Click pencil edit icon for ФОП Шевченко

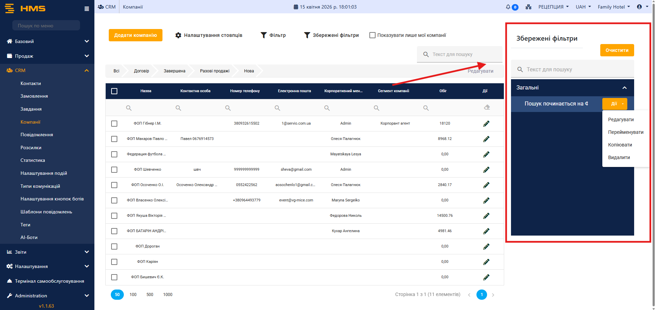click(x=486, y=170)
